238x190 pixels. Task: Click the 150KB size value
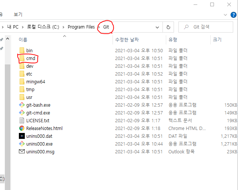point(231,105)
